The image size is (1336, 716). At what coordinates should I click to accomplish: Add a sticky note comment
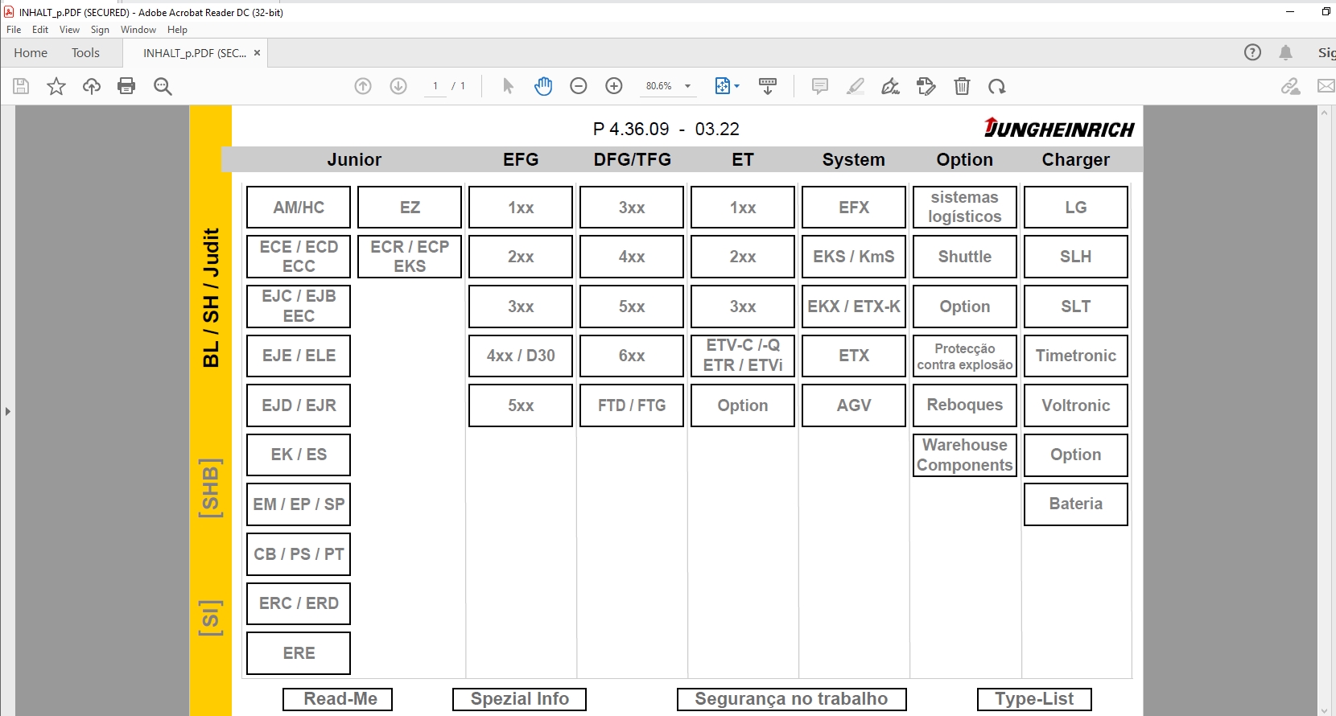pos(820,86)
